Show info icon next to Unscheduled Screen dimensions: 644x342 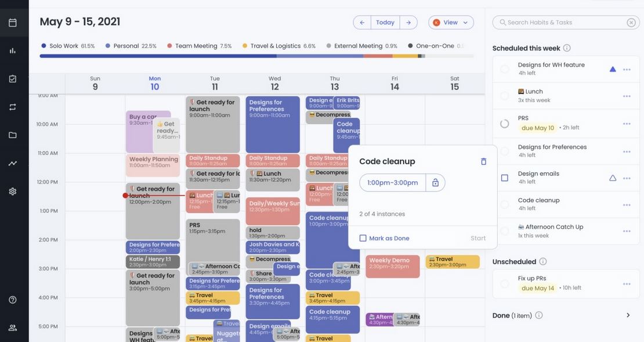click(543, 261)
